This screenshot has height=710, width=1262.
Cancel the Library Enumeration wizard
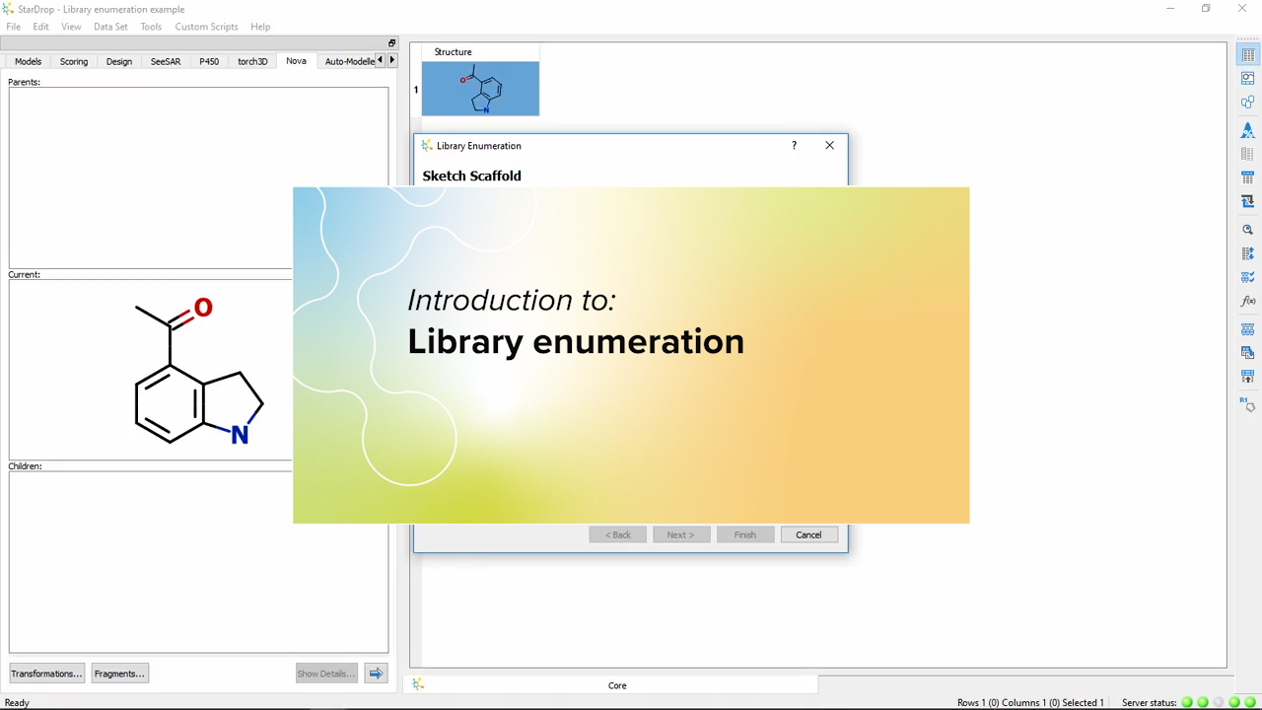pos(807,534)
